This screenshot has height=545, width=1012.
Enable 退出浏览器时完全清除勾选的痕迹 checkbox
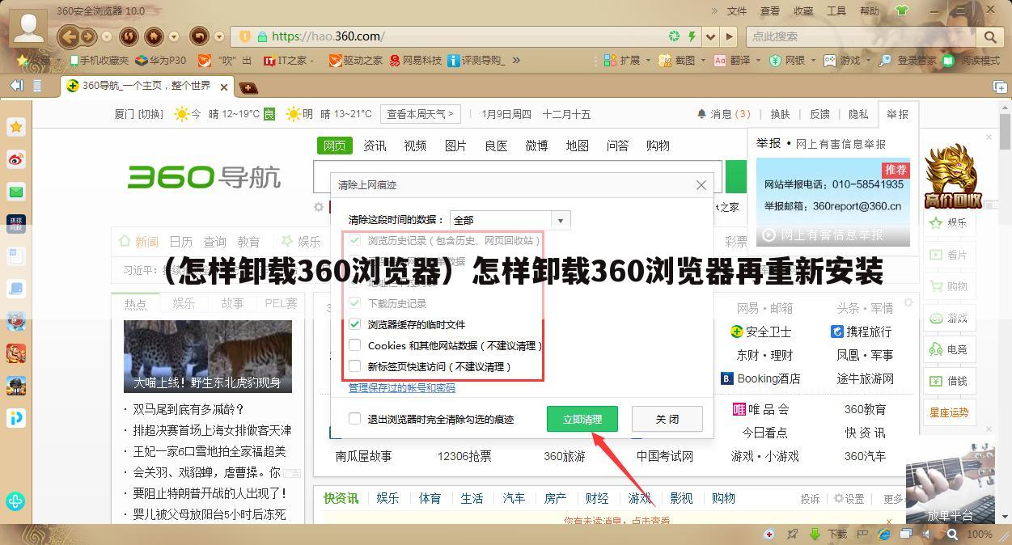pyautogui.click(x=354, y=419)
